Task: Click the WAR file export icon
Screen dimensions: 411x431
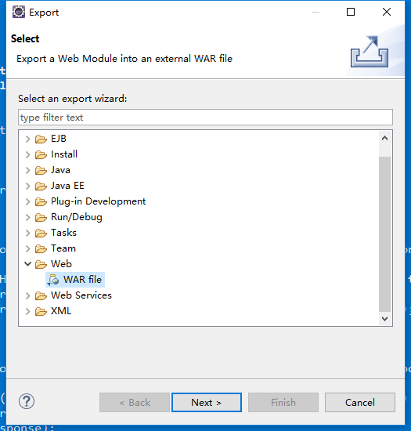Action: pos(53,280)
